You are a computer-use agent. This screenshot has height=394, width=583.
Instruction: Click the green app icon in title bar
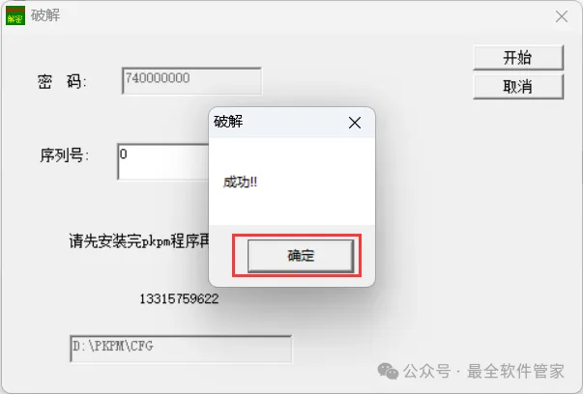15,15
